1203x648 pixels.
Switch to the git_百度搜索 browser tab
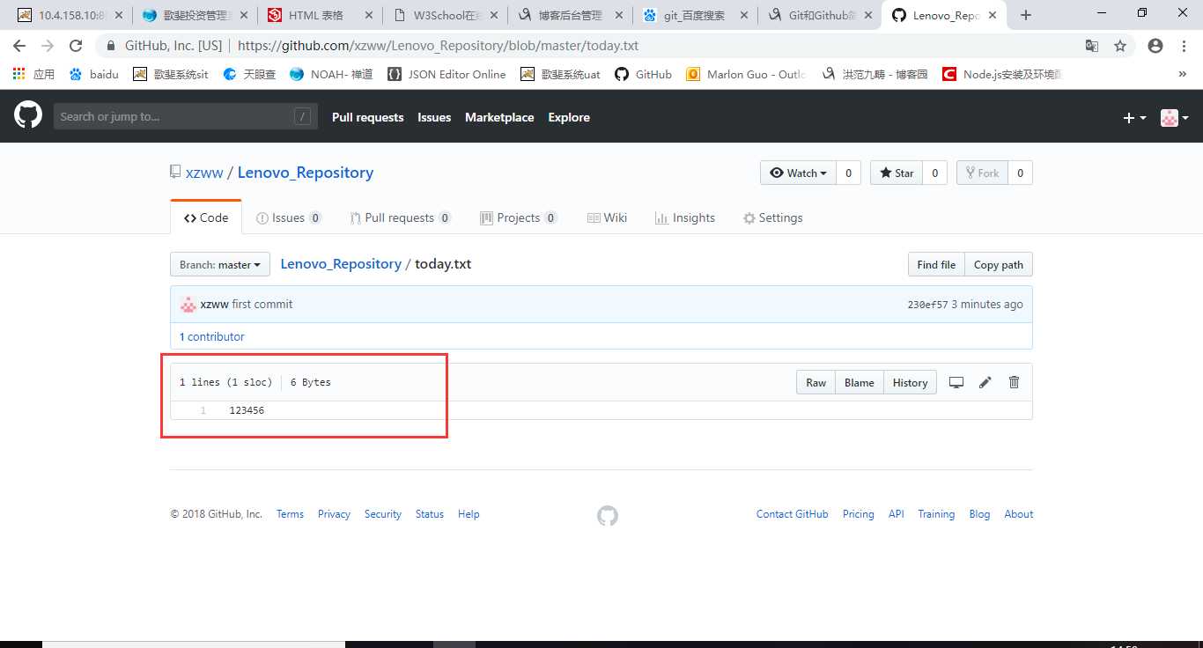coord(695,15)
